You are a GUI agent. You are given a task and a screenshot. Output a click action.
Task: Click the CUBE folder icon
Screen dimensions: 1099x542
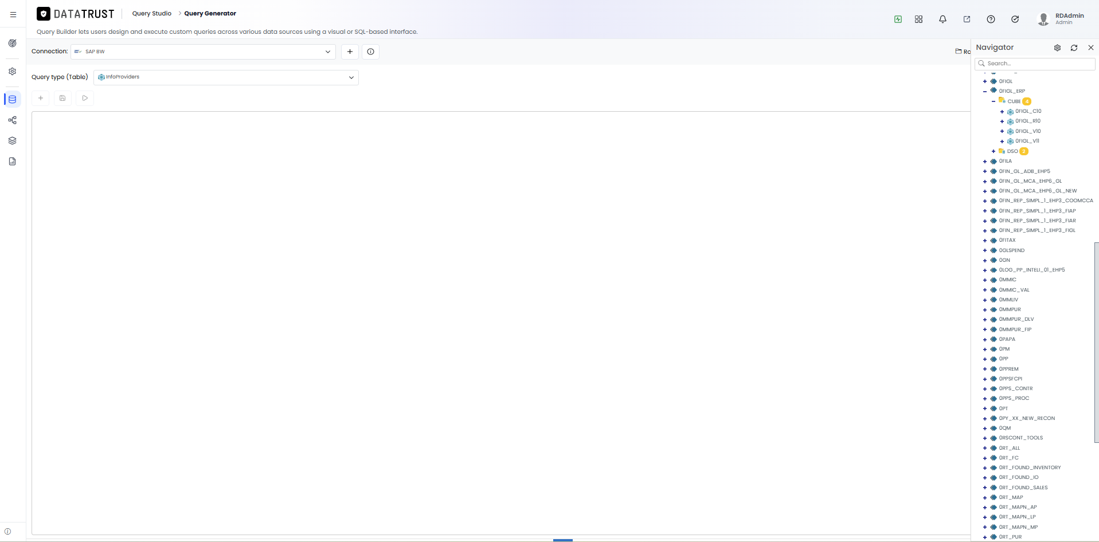1002,101
